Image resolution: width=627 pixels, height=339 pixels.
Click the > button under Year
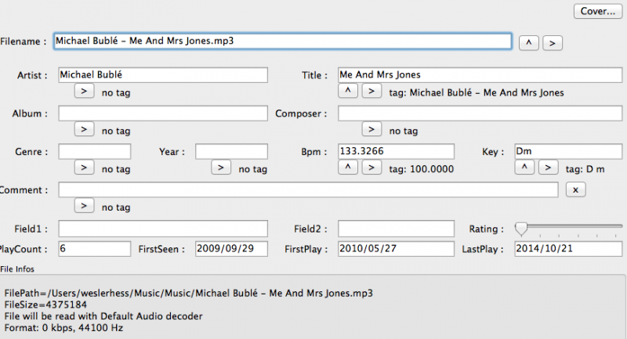[221, 168]
